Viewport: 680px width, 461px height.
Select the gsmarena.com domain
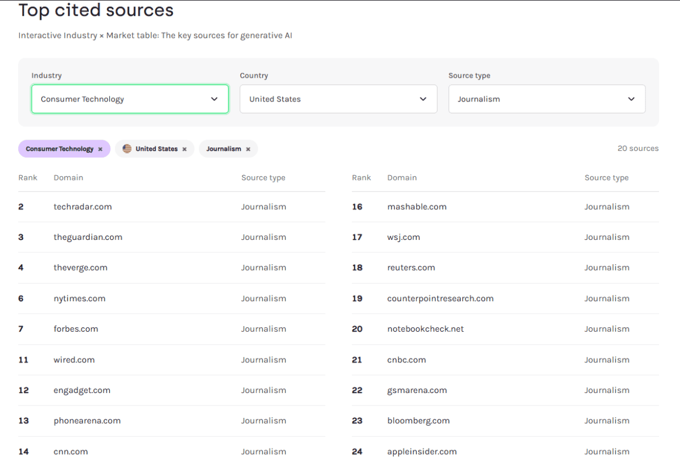[x=417, y=390]
